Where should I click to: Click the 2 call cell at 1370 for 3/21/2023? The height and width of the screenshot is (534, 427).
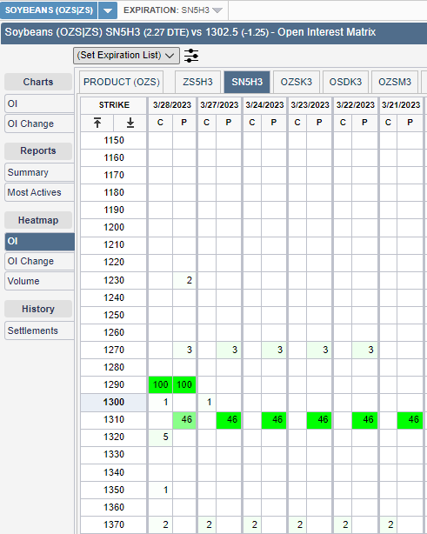click(388, 524)
